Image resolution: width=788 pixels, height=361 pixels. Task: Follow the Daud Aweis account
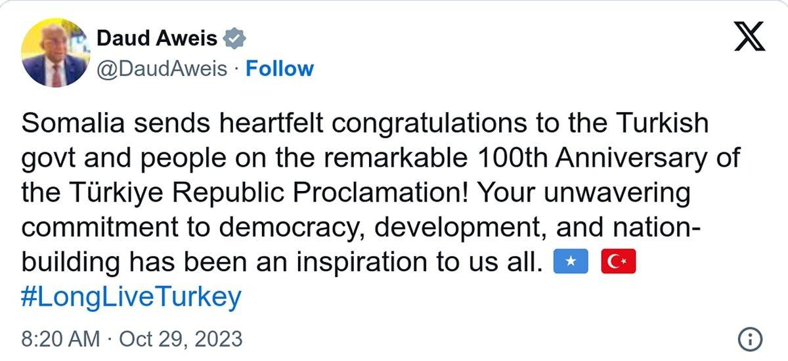coord(280,68)
